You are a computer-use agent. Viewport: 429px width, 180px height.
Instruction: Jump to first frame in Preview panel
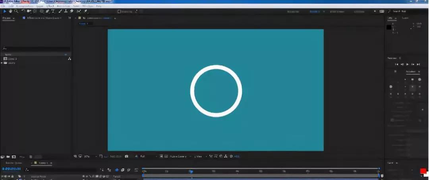point(396,64)
